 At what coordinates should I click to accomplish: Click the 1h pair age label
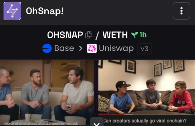coord(143,35)
